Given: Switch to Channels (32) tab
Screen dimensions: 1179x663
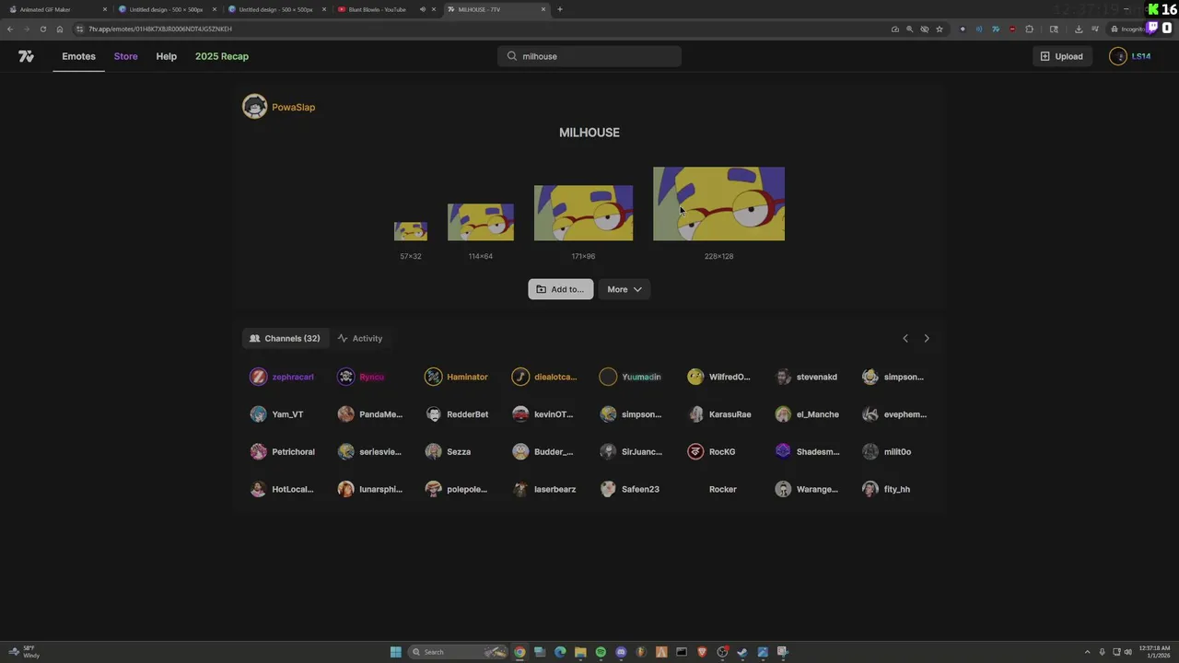Looking at the screenshot, I should (x=285, y=338).
